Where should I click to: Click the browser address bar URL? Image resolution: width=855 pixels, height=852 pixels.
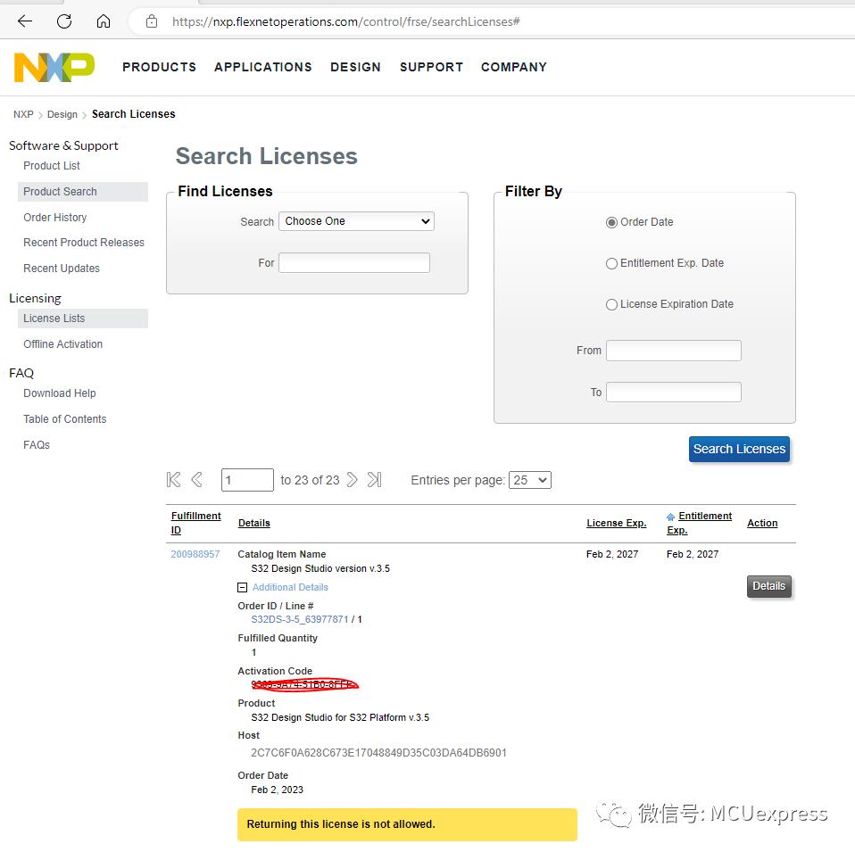coord(345,21)
